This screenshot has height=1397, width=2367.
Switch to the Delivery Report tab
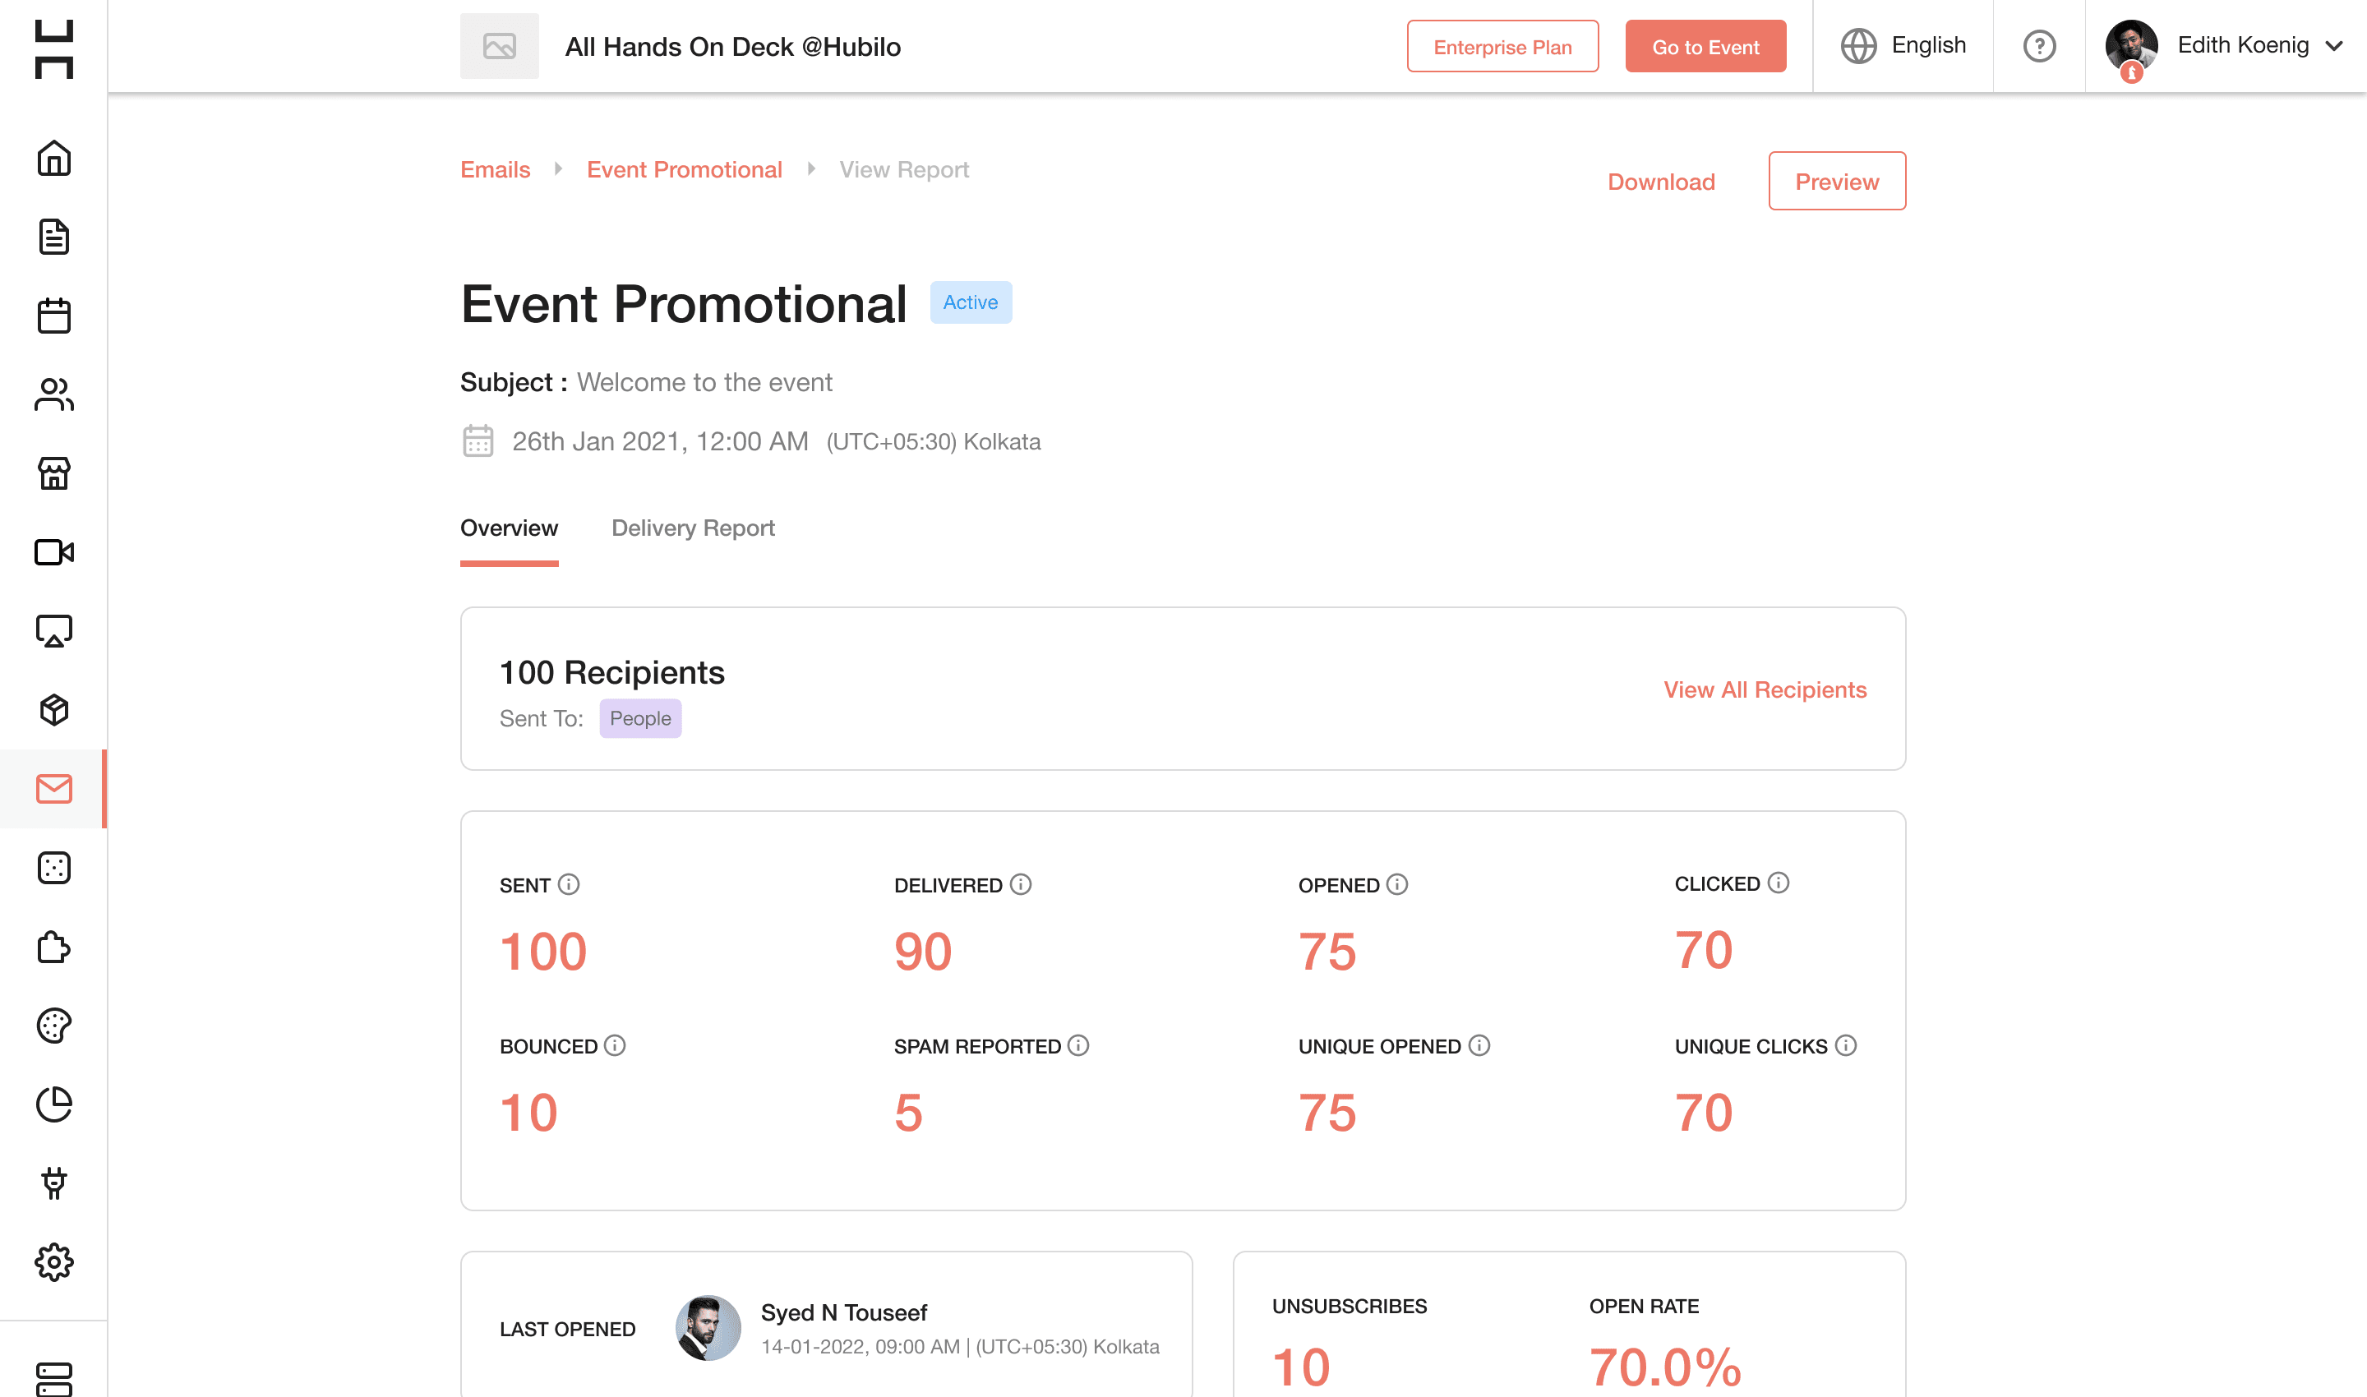coord(693,528)
